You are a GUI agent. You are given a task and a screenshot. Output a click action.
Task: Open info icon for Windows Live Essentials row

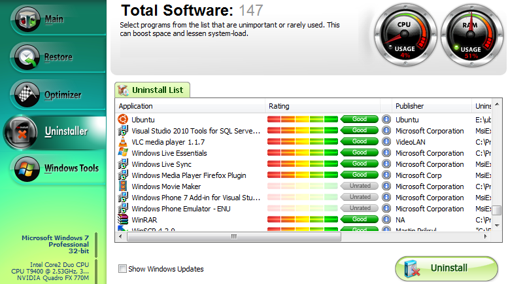pyautogui.click(x=386, y=152)
